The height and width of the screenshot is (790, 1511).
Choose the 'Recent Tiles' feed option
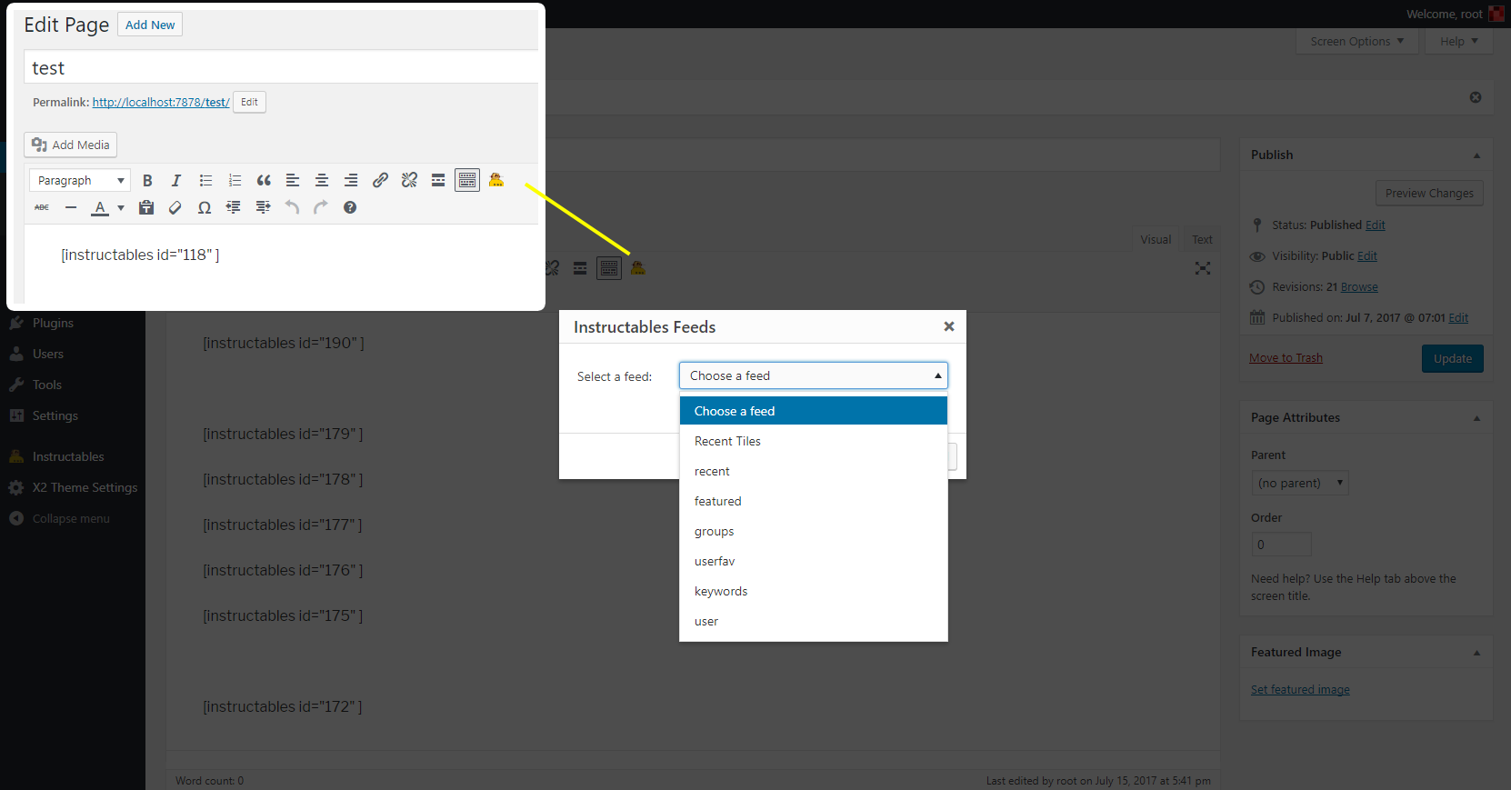pyautogui.click(x=814, y=441)
